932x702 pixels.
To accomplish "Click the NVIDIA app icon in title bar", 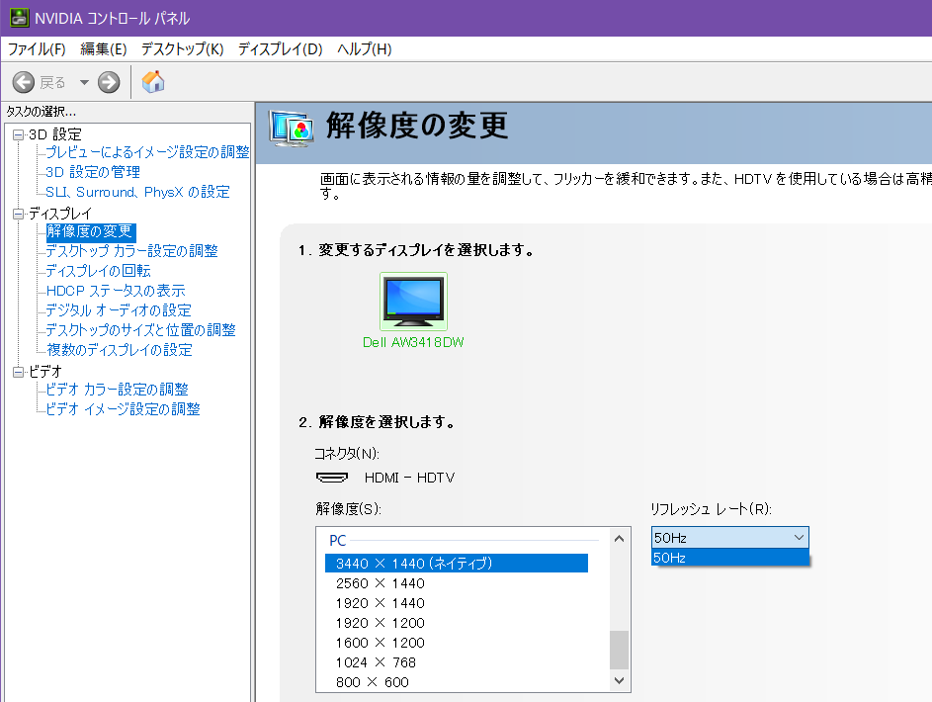I will pos(19,18).
